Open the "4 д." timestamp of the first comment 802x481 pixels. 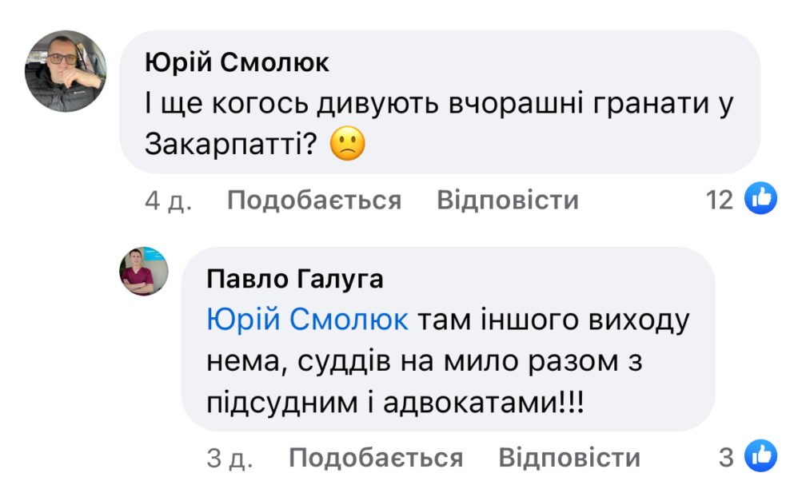click(168, 200)
